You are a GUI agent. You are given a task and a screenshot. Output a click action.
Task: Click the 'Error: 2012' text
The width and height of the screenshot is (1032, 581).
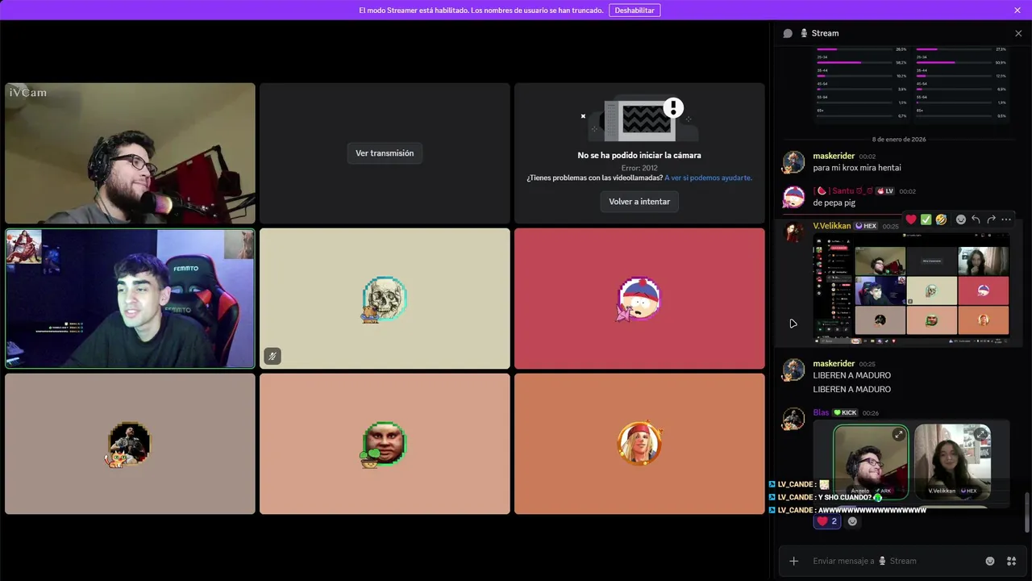click(x=639, y=168)
